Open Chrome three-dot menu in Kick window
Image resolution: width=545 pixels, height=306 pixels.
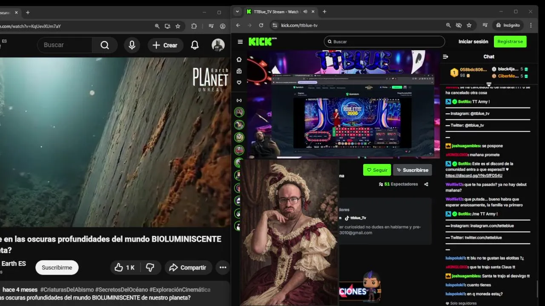pos(531,25)
